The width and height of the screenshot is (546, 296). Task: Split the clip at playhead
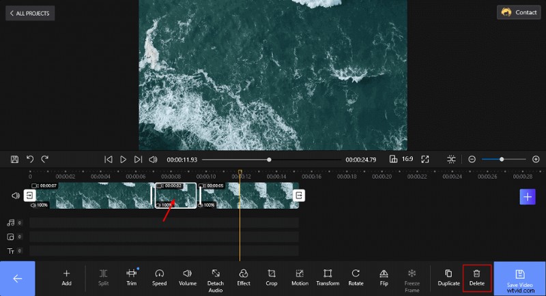pos(104,278)
